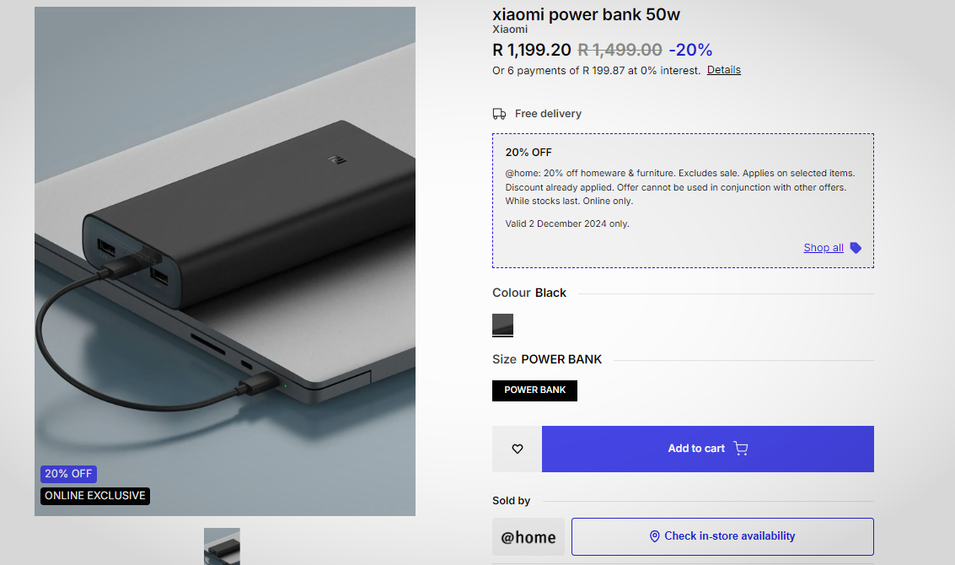Click the Xiaomi brand name

(x=510, y=30)
